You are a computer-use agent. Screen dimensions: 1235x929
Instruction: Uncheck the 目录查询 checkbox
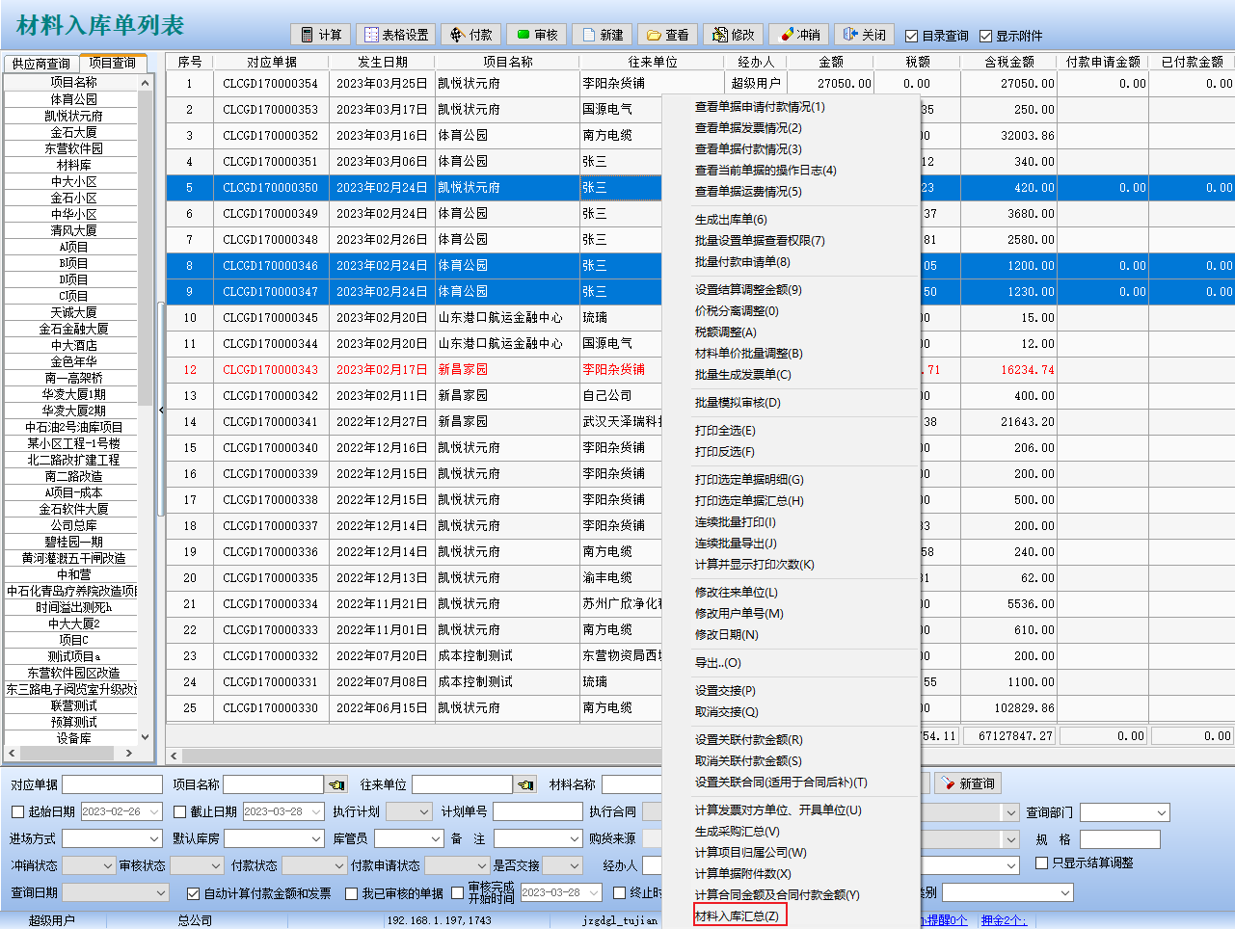[x=911, y=37]
